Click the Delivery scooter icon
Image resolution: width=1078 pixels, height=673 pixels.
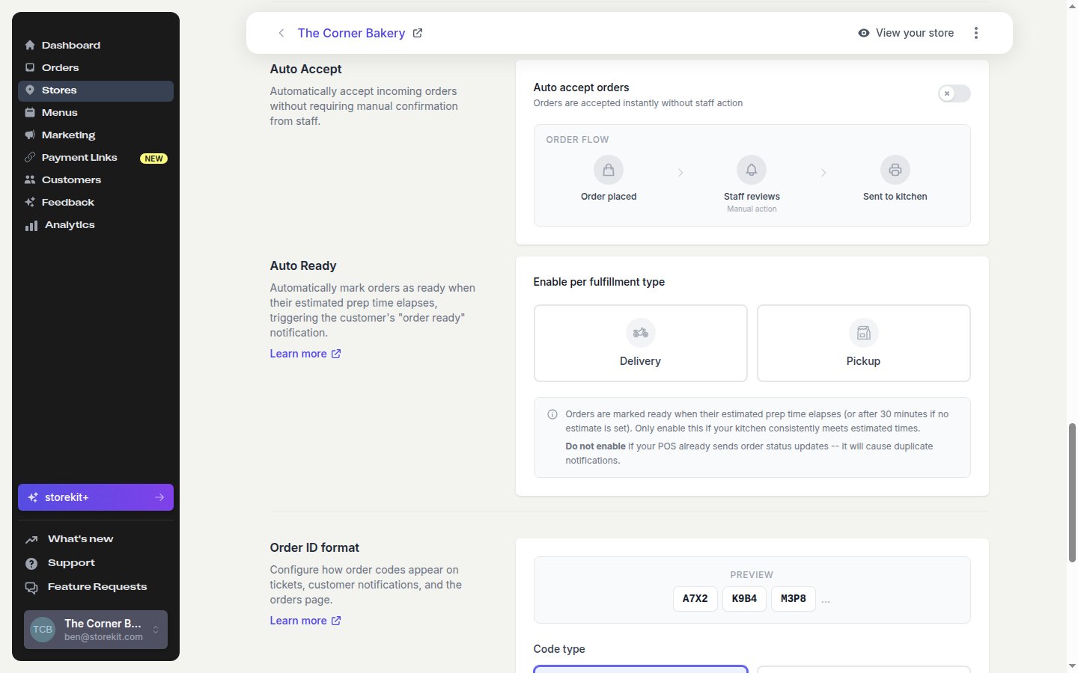tap(641, 333)
